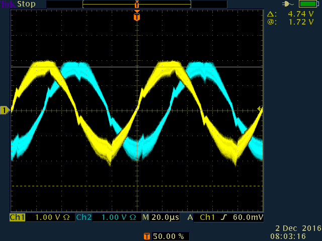
Task: Click the date 2 Dec 2016
Action: click(298, 228)
